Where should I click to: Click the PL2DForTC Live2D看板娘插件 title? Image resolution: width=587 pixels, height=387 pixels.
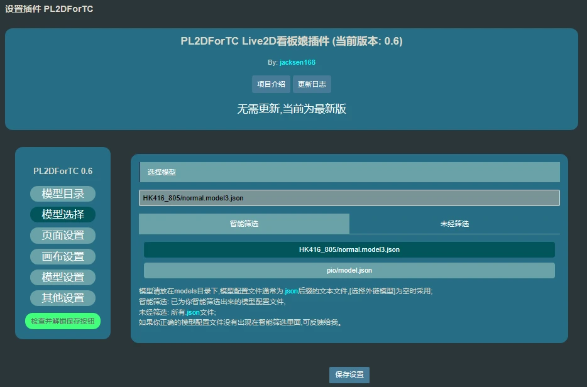pyautogui.click(x=292, y=41)
